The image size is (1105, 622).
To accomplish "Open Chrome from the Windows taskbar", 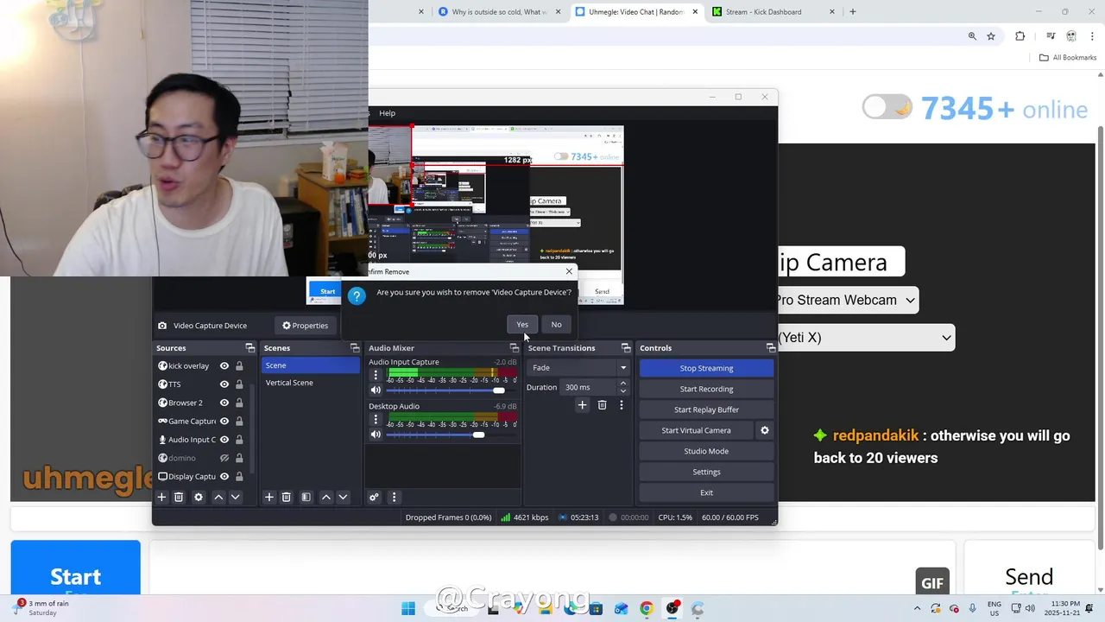I will [646, 608].
